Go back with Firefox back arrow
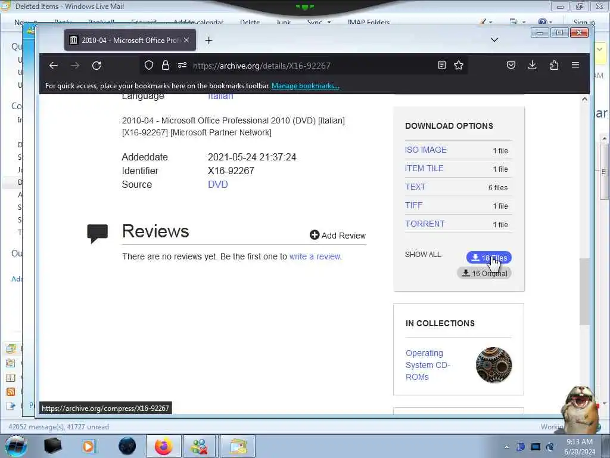This screenshot has height=458, width=610. [54, 66]
